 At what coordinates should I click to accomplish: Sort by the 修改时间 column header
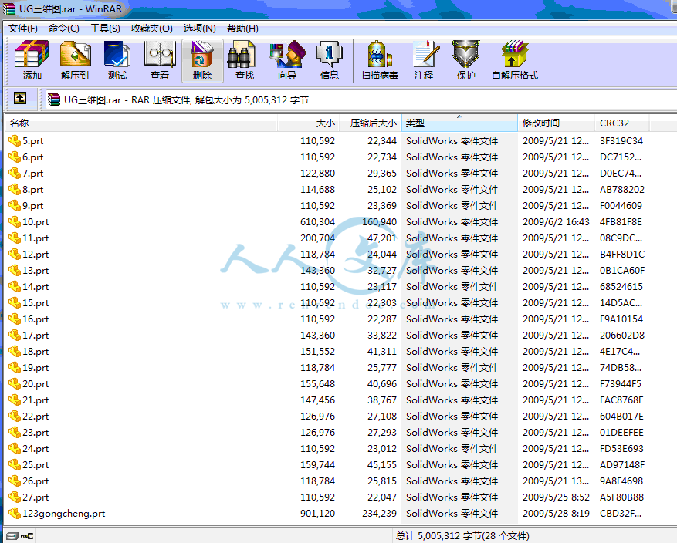tap(556, 123)
